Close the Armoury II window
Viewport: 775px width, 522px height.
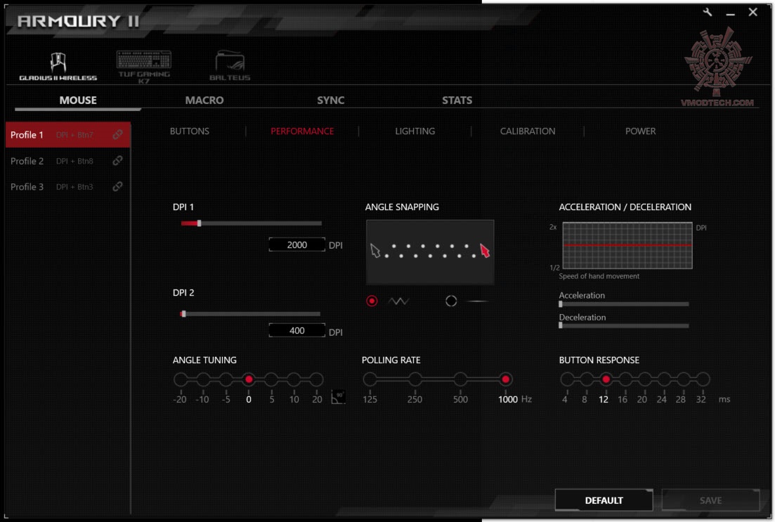pos(753,11)
